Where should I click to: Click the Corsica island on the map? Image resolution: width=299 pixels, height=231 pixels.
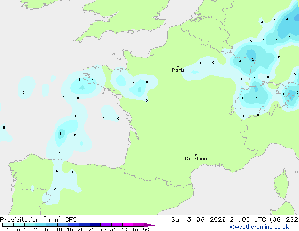pyautogui.click(x=281, y=184)
